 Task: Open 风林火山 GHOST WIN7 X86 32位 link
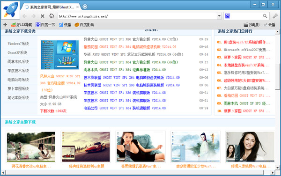[x=131, y=39]
